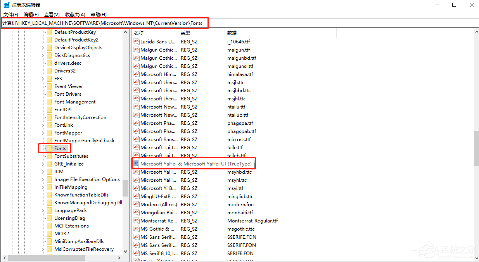Click the Registry Editor icon in the title bar

click(5, 5)
